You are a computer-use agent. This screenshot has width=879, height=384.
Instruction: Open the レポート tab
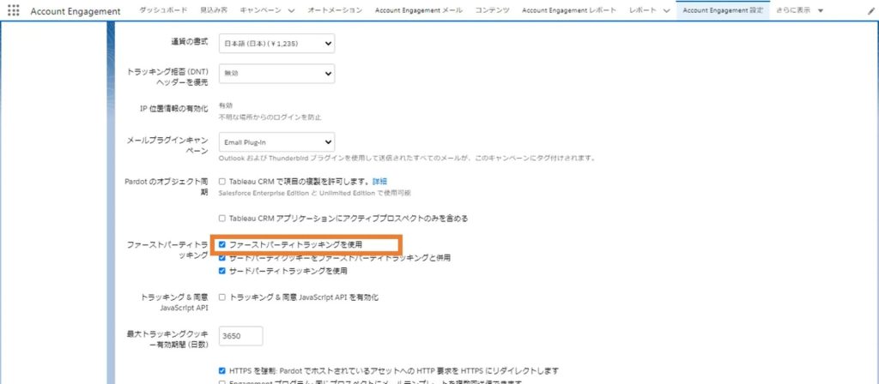643,10
